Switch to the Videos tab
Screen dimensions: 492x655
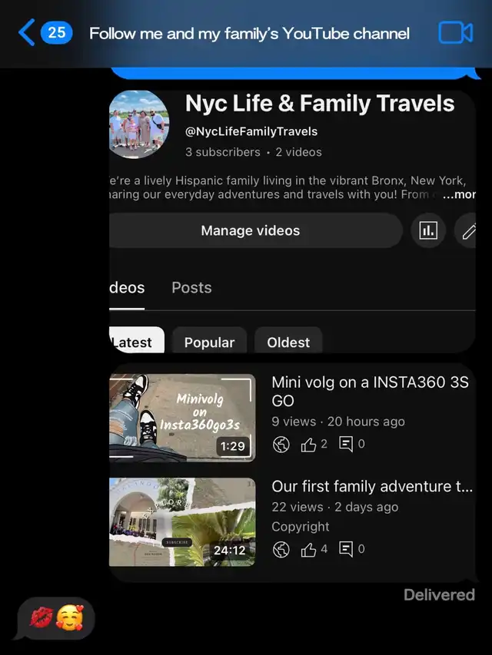click(x=127, y=288)
